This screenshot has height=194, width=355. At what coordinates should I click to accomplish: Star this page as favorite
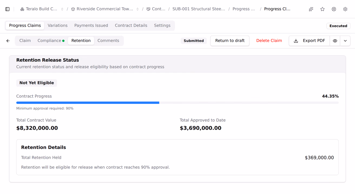tap(323, 9)
